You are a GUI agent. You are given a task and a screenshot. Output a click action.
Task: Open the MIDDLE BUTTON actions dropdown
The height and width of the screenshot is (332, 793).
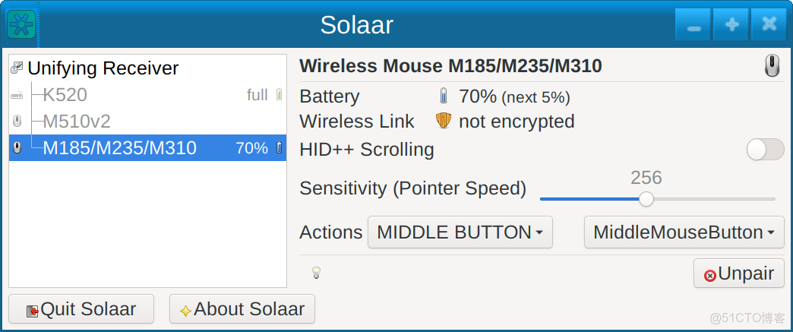[460, 232]
